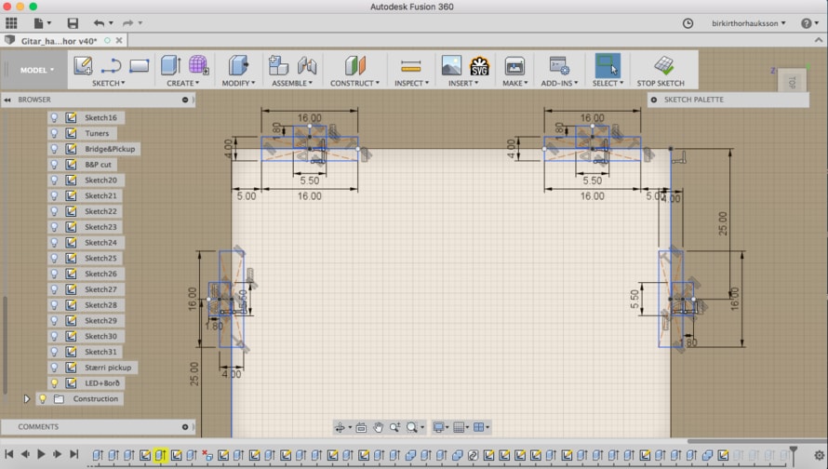
Task: Open the data panel grid icon
Action: [x=11, y=22]
